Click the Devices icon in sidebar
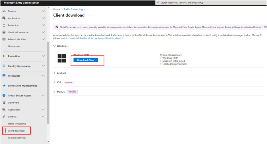The width and height of the screenshot is (267, 144). pos(4,11)
